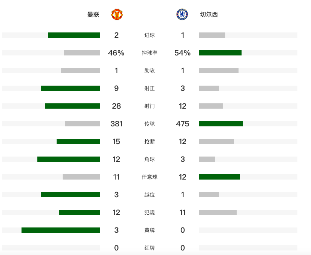Click Manchester United's green goals bar
This screenshot has width=311, height=255.
[x=74, y=35]
